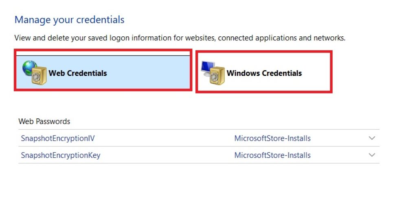Open the SnapshotEncryptionIV credential

tap(58, 138)
